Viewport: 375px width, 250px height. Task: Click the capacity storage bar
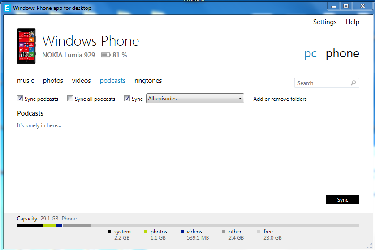pyautogui.click(x=188, y=225)
